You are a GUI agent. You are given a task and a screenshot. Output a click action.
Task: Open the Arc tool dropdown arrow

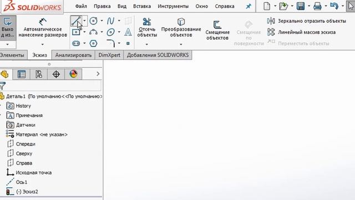coord(102,32)
